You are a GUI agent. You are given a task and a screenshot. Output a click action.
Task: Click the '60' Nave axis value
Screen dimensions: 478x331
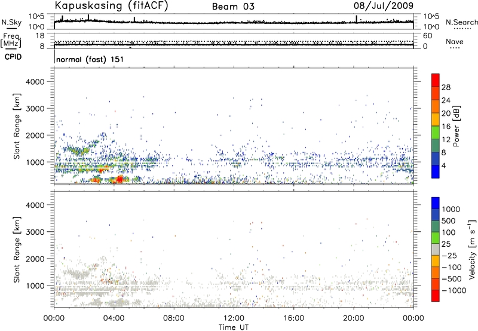[427, 36]
